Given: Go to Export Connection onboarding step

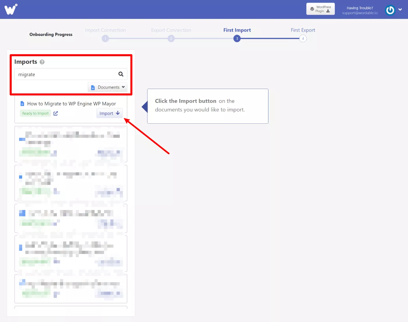Looking at the screenshot, I should [x=171, y=30].
